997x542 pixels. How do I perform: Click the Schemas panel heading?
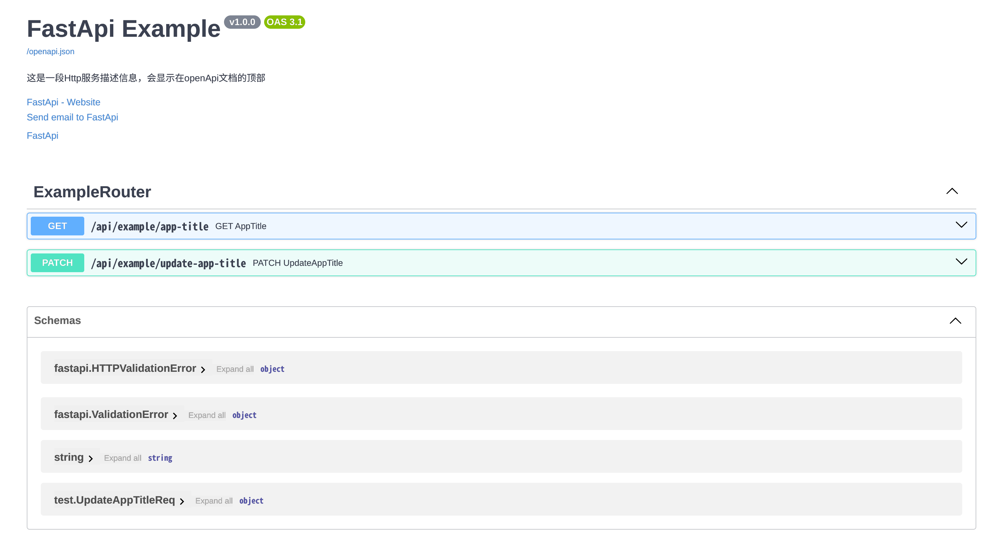pos(58,321)
